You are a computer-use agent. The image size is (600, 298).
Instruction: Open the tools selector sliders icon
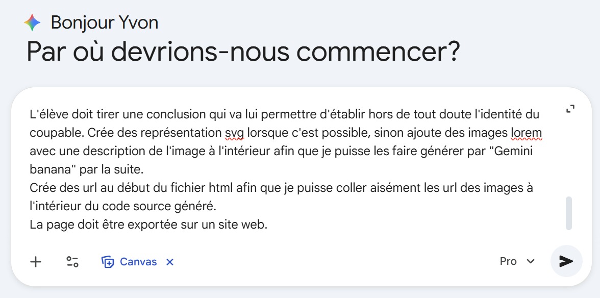pyautogui.click(x=72, y=262)
